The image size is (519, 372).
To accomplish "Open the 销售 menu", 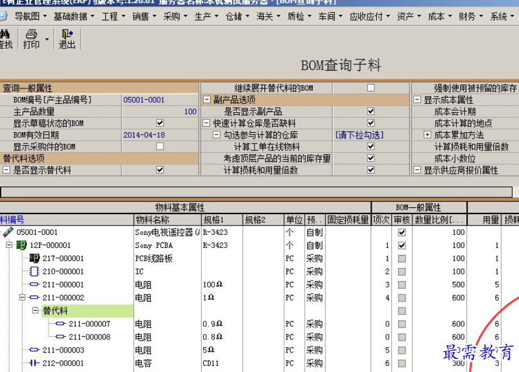I will [x=144, y=16].
